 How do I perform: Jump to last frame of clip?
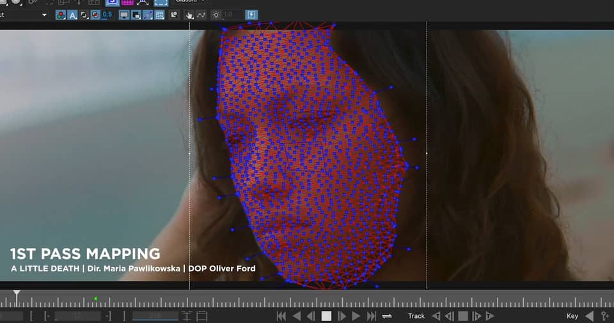371,316
